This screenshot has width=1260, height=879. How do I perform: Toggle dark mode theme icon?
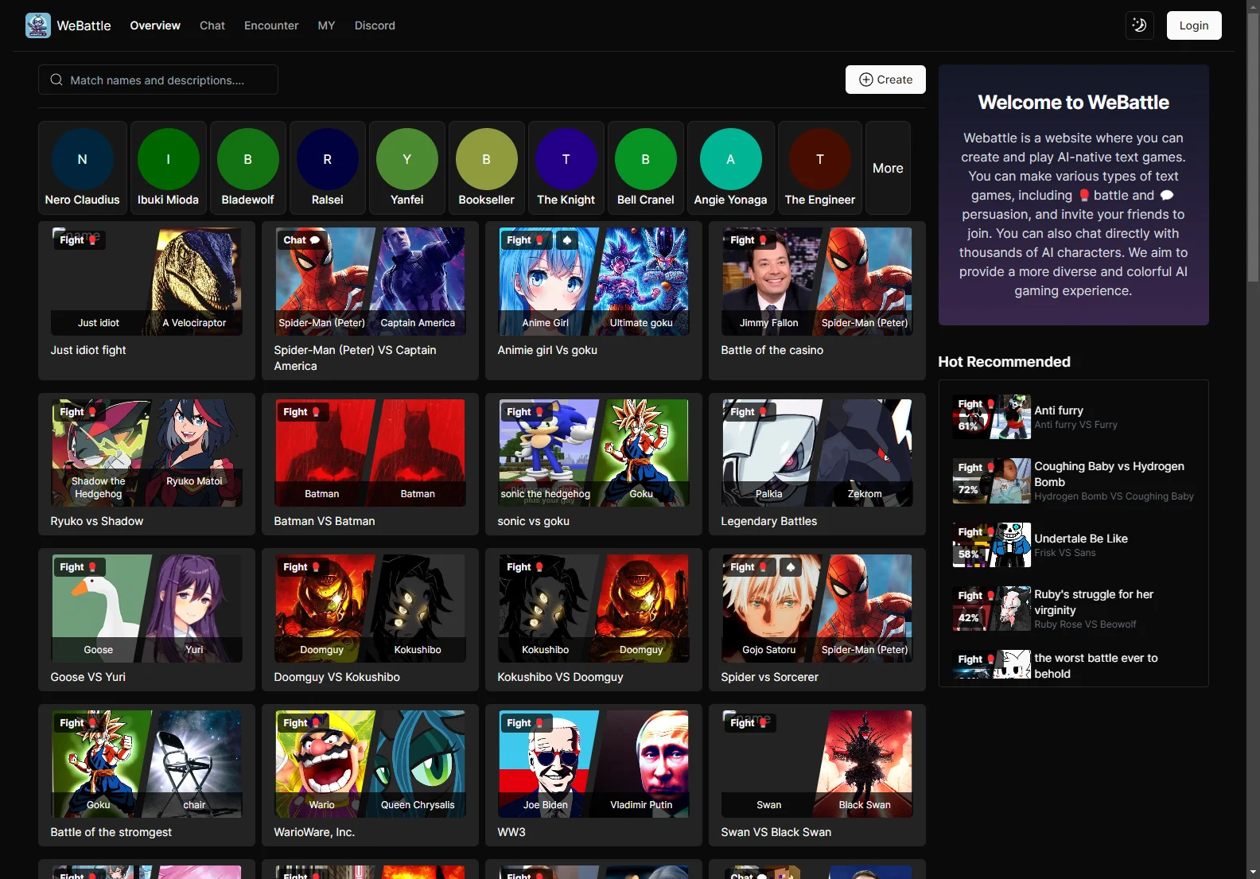1139,25
